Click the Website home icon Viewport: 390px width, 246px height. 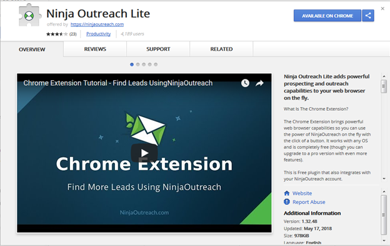[x=287, y=193]
